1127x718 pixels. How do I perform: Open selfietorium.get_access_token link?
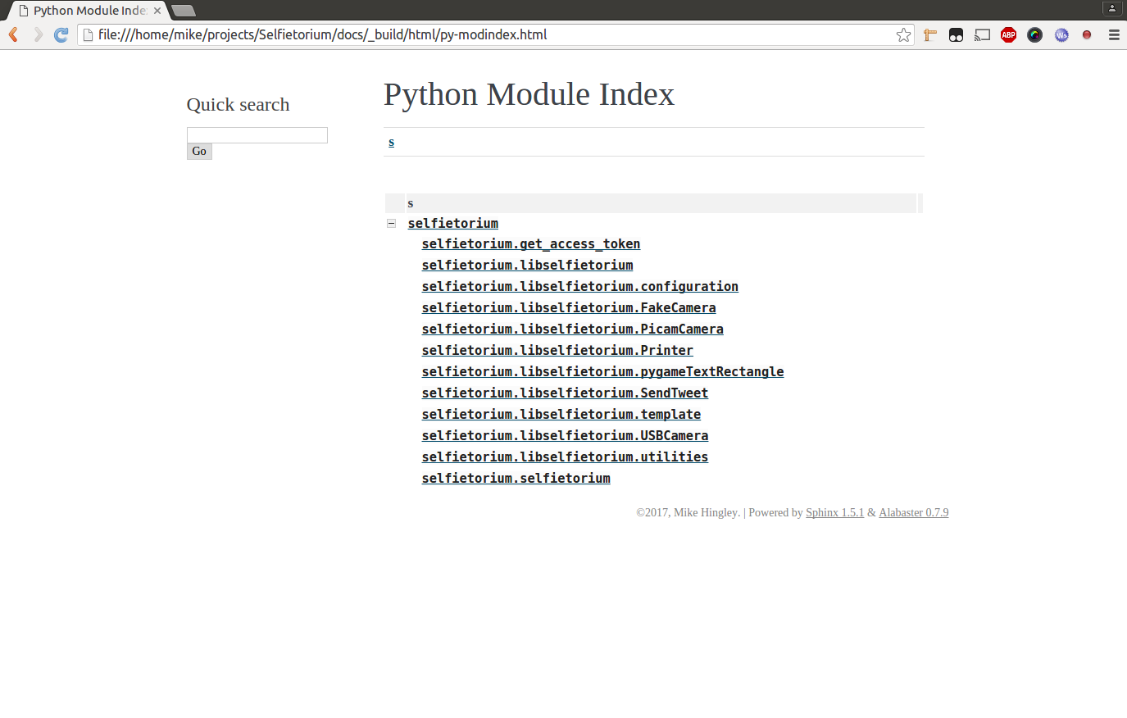531,244
